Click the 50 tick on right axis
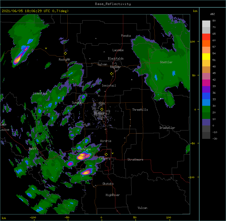The width and height of the screenshot is (226, 221). click(194, 75)
